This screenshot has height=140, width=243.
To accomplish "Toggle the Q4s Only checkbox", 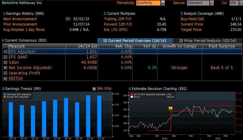I will (x=94, y=89).
